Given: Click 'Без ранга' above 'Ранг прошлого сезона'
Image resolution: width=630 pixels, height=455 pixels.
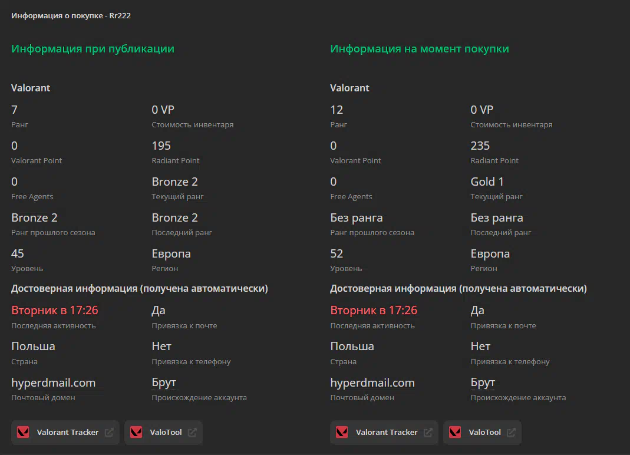Looking at the screenshot, I should click(357, 217).
